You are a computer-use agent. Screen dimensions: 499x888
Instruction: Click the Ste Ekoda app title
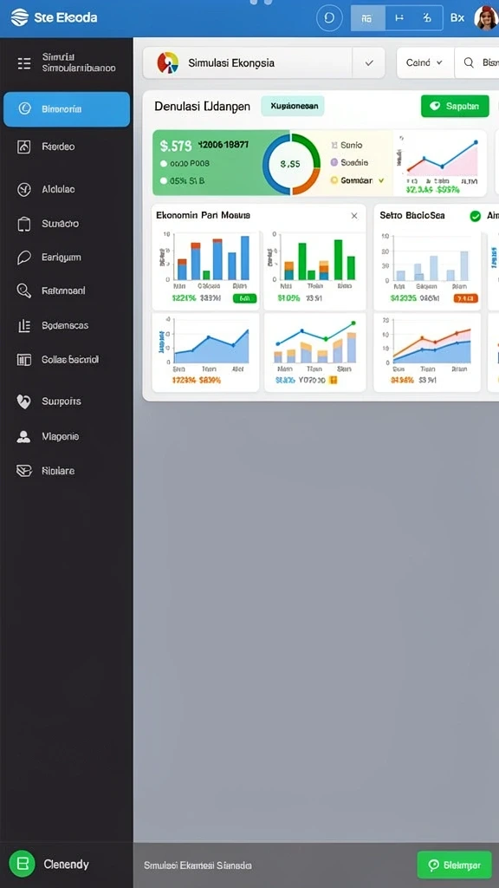pyautogui.click(x=66, y=17)
